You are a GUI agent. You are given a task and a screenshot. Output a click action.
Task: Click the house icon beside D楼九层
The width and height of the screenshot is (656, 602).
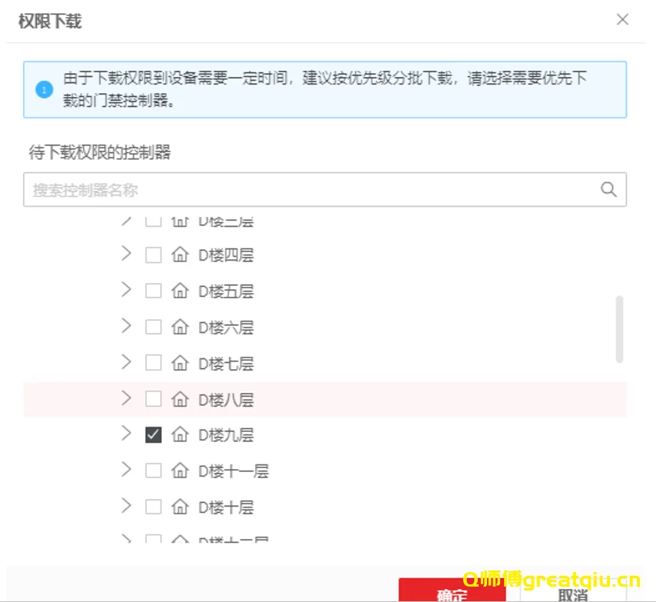tap(180, 435)
